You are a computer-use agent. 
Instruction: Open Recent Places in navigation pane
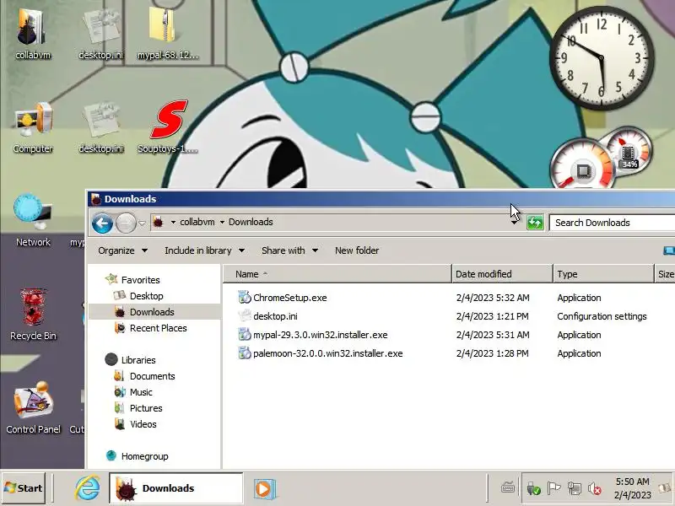coord(158,328)
